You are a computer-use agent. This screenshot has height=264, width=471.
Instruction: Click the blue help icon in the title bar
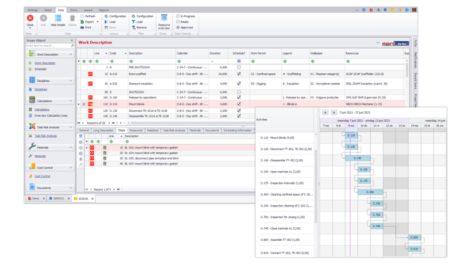(x=407, y=10)
